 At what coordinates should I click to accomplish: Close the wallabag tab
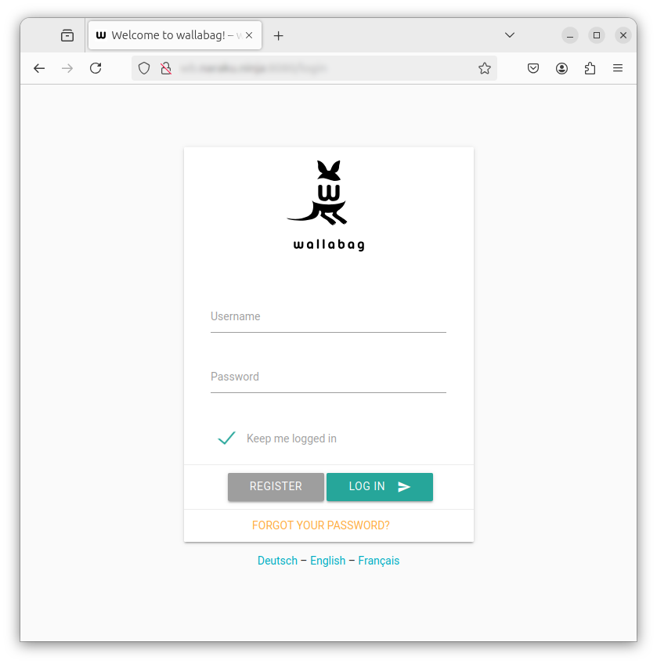tap(249, 35)
